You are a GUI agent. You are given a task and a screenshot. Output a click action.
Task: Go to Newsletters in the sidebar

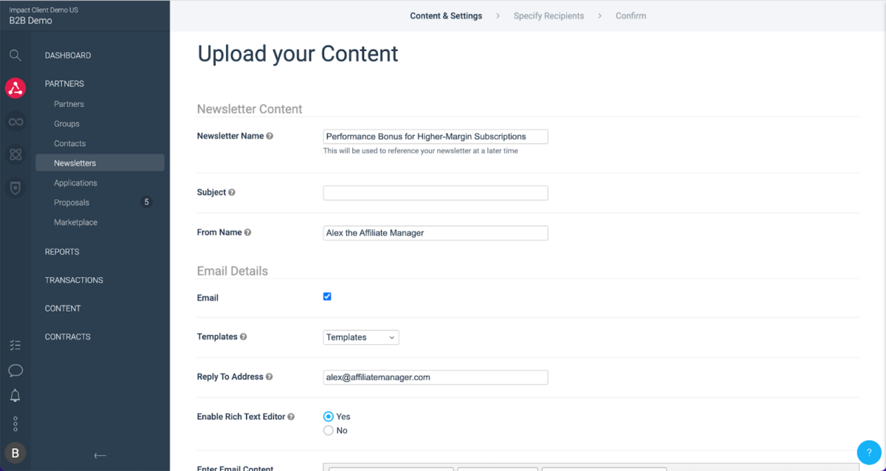75,162
